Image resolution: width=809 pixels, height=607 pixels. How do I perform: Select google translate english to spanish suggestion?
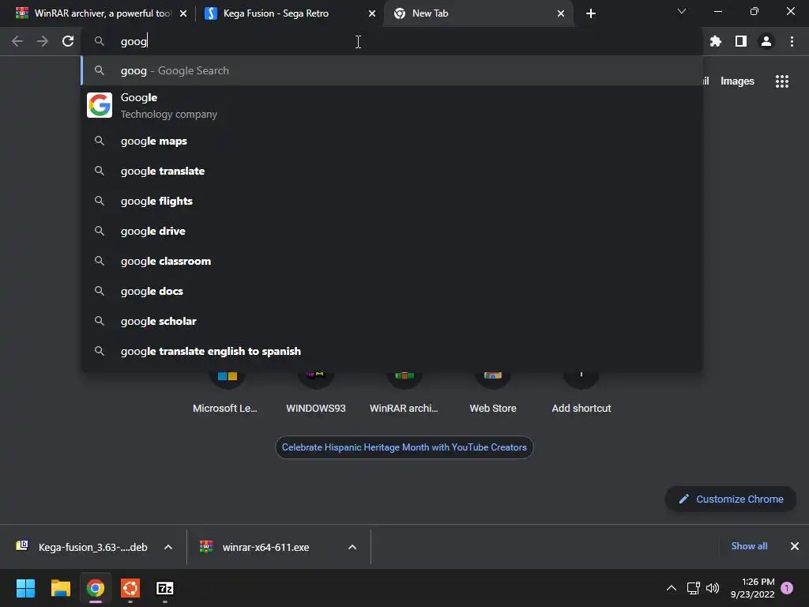click(x=392, y=351)
